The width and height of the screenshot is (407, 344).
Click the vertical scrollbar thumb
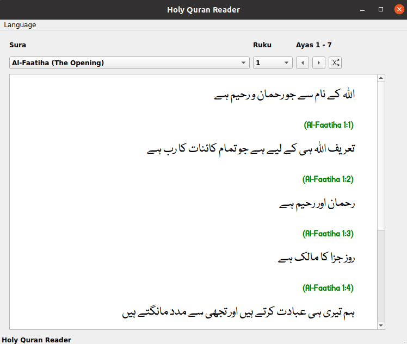[381, 156]
